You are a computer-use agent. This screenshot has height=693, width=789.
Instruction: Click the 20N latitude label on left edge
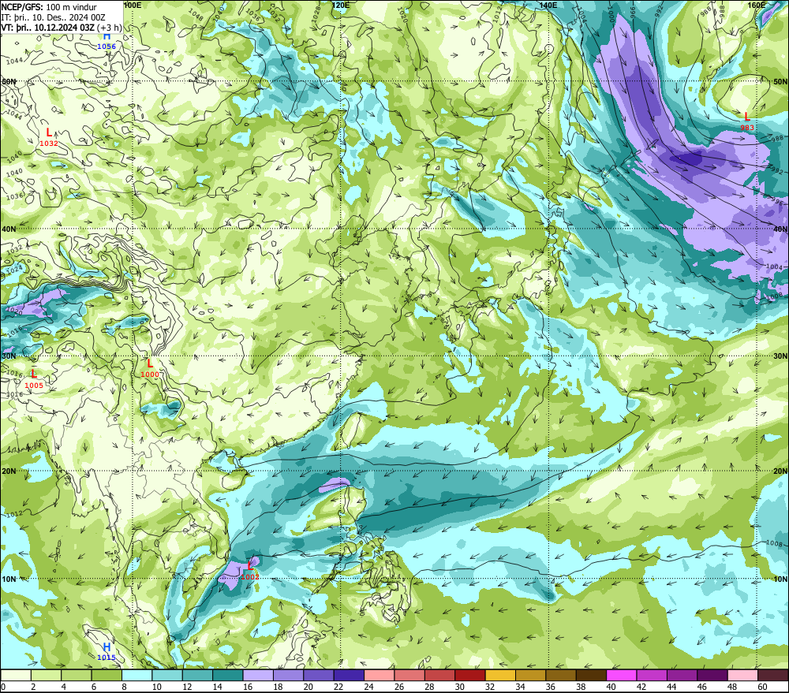(9, 471)
